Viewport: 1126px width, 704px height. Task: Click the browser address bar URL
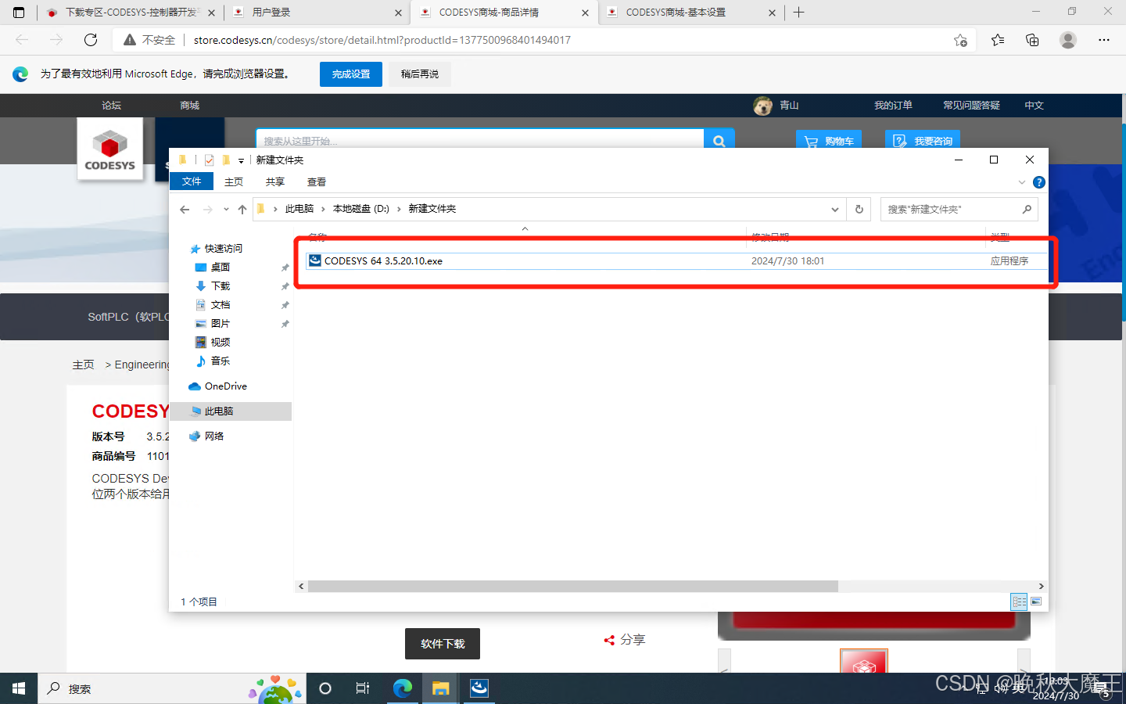coord(382,40)
